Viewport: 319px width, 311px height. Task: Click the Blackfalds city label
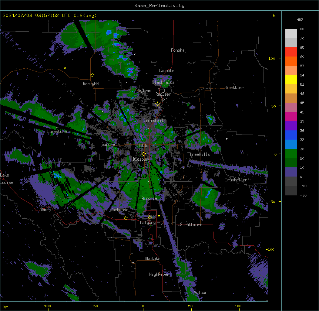pos(163,82)
